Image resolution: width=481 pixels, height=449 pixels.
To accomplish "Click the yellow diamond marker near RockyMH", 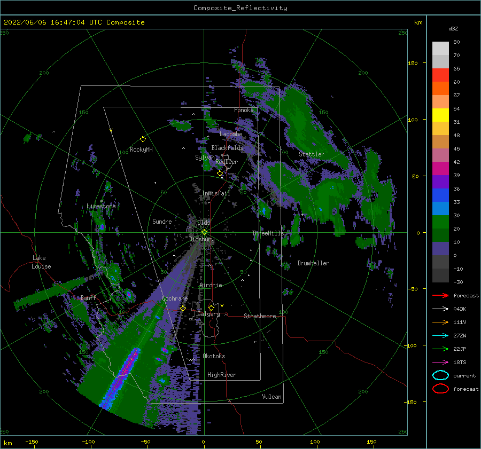I will [x=143, y=139].
